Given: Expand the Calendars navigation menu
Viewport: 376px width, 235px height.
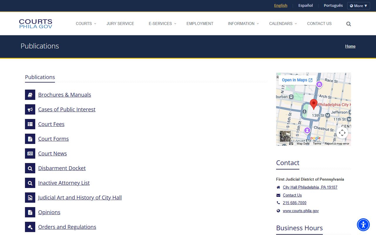Looking at the screenshot, I should click(283, 23).
